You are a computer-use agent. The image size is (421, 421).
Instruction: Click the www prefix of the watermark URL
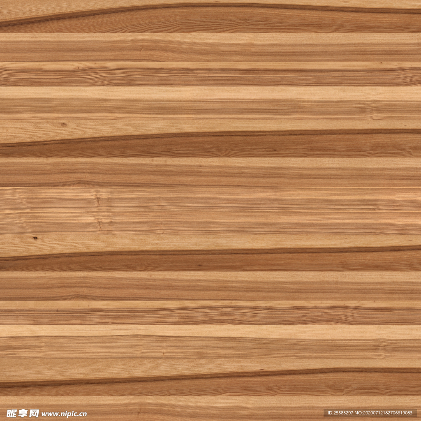point(49,414)
